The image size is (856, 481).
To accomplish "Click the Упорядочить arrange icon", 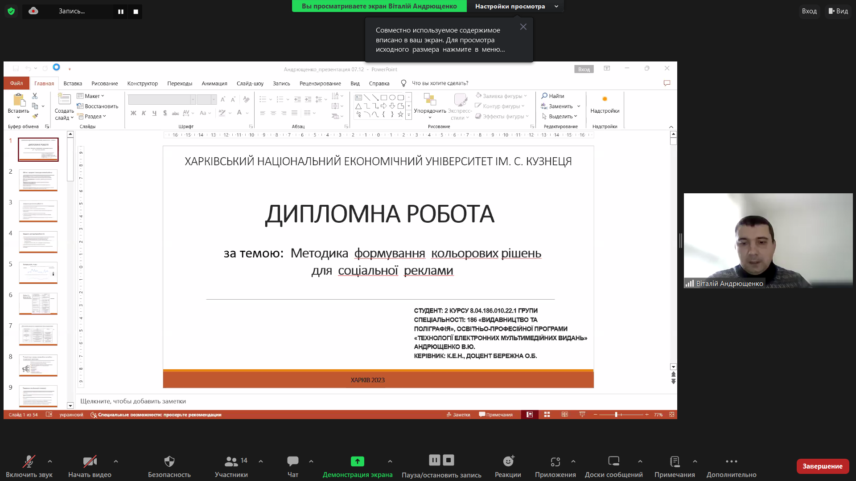I will click(x=430, y=99).
